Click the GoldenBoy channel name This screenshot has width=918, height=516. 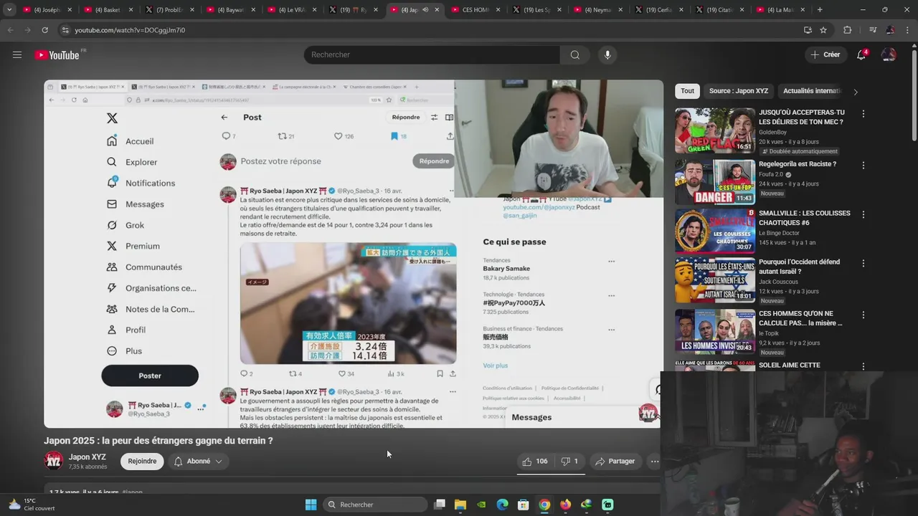tap(773, 133)
